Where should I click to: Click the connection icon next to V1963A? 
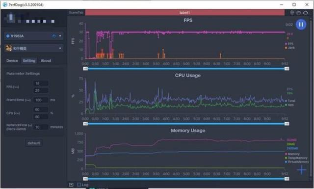[x=54, y=36]
